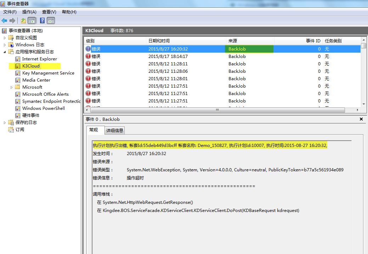Open the 帮助(H) menu
The height and width of the screenshot is (254, 368).
69,12
